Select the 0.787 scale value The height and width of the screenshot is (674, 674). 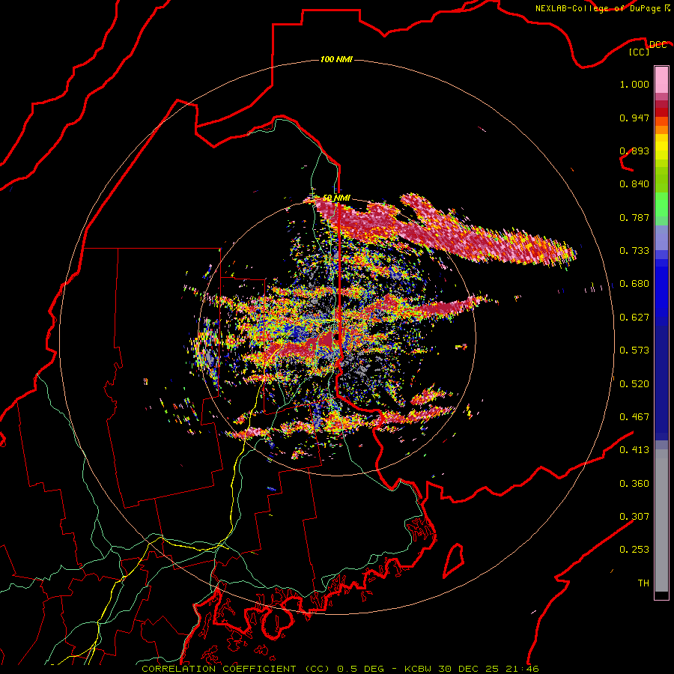coord(634,217)
